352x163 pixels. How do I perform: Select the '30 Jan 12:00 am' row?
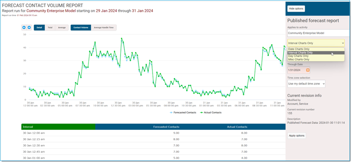(153, 133)
